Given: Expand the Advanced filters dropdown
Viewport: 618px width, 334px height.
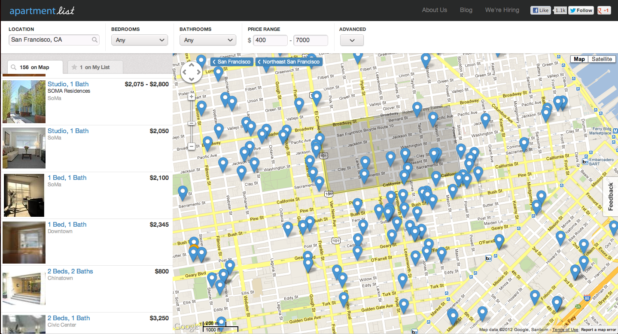Looking at the screenshot, I should [352, 40].
